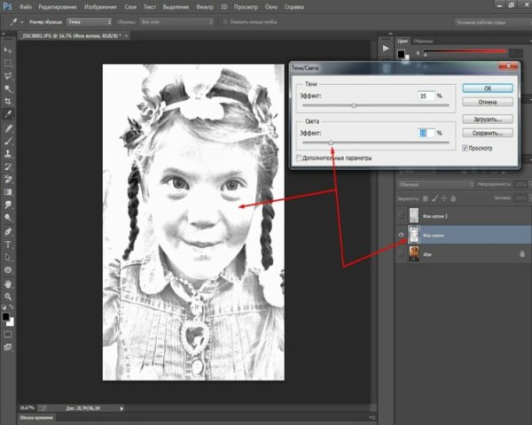Select the Move tool

click(x=8, y=50)
